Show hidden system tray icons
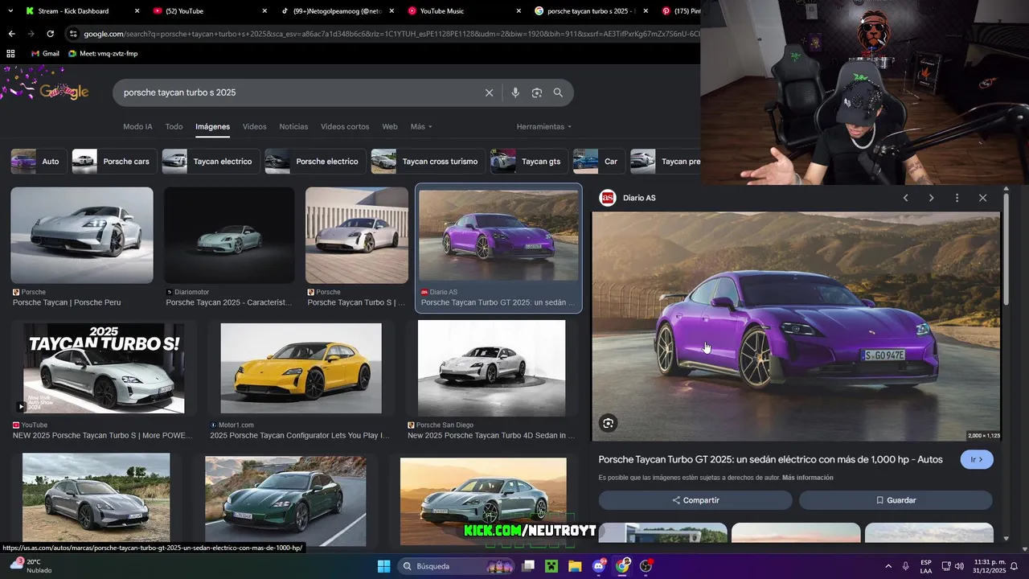The image size is (1029, 579). click(x=888, y=566)
